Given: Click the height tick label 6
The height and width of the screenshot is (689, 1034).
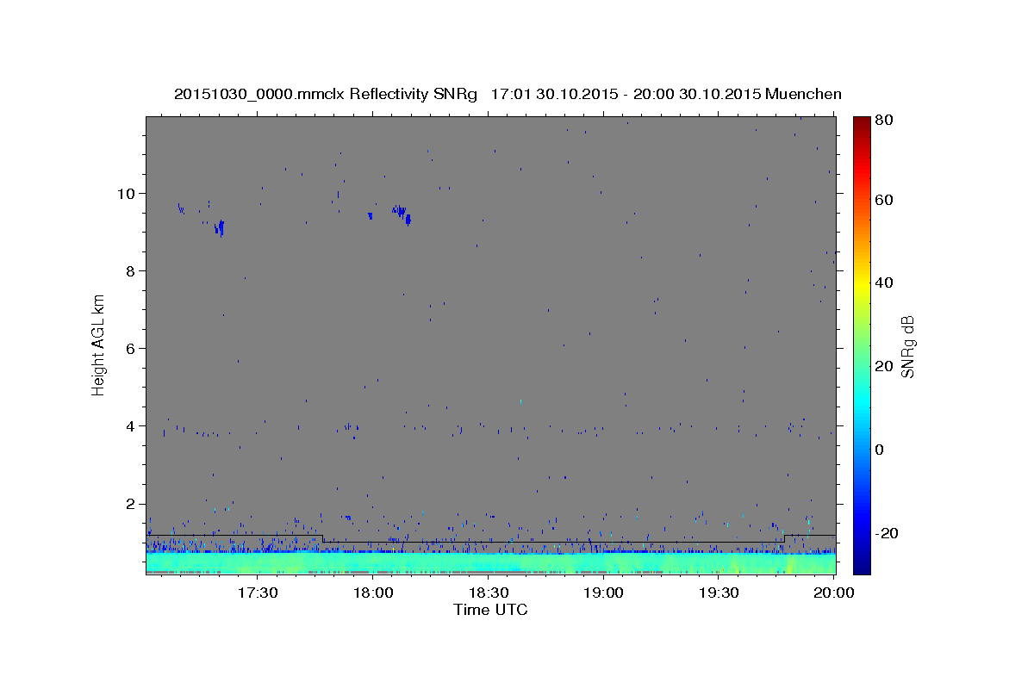Looking at the screenshot, I should 131,348.
